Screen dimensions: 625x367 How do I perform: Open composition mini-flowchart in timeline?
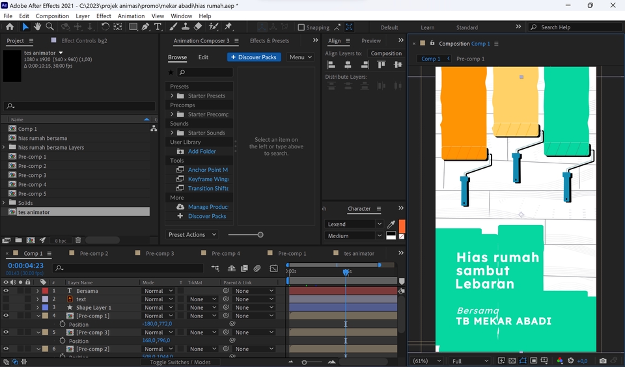pos(215,268)
